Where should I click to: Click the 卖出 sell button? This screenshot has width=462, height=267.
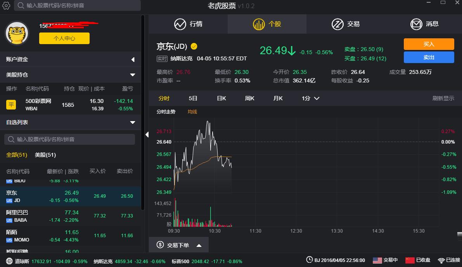[x=429, y=57]
